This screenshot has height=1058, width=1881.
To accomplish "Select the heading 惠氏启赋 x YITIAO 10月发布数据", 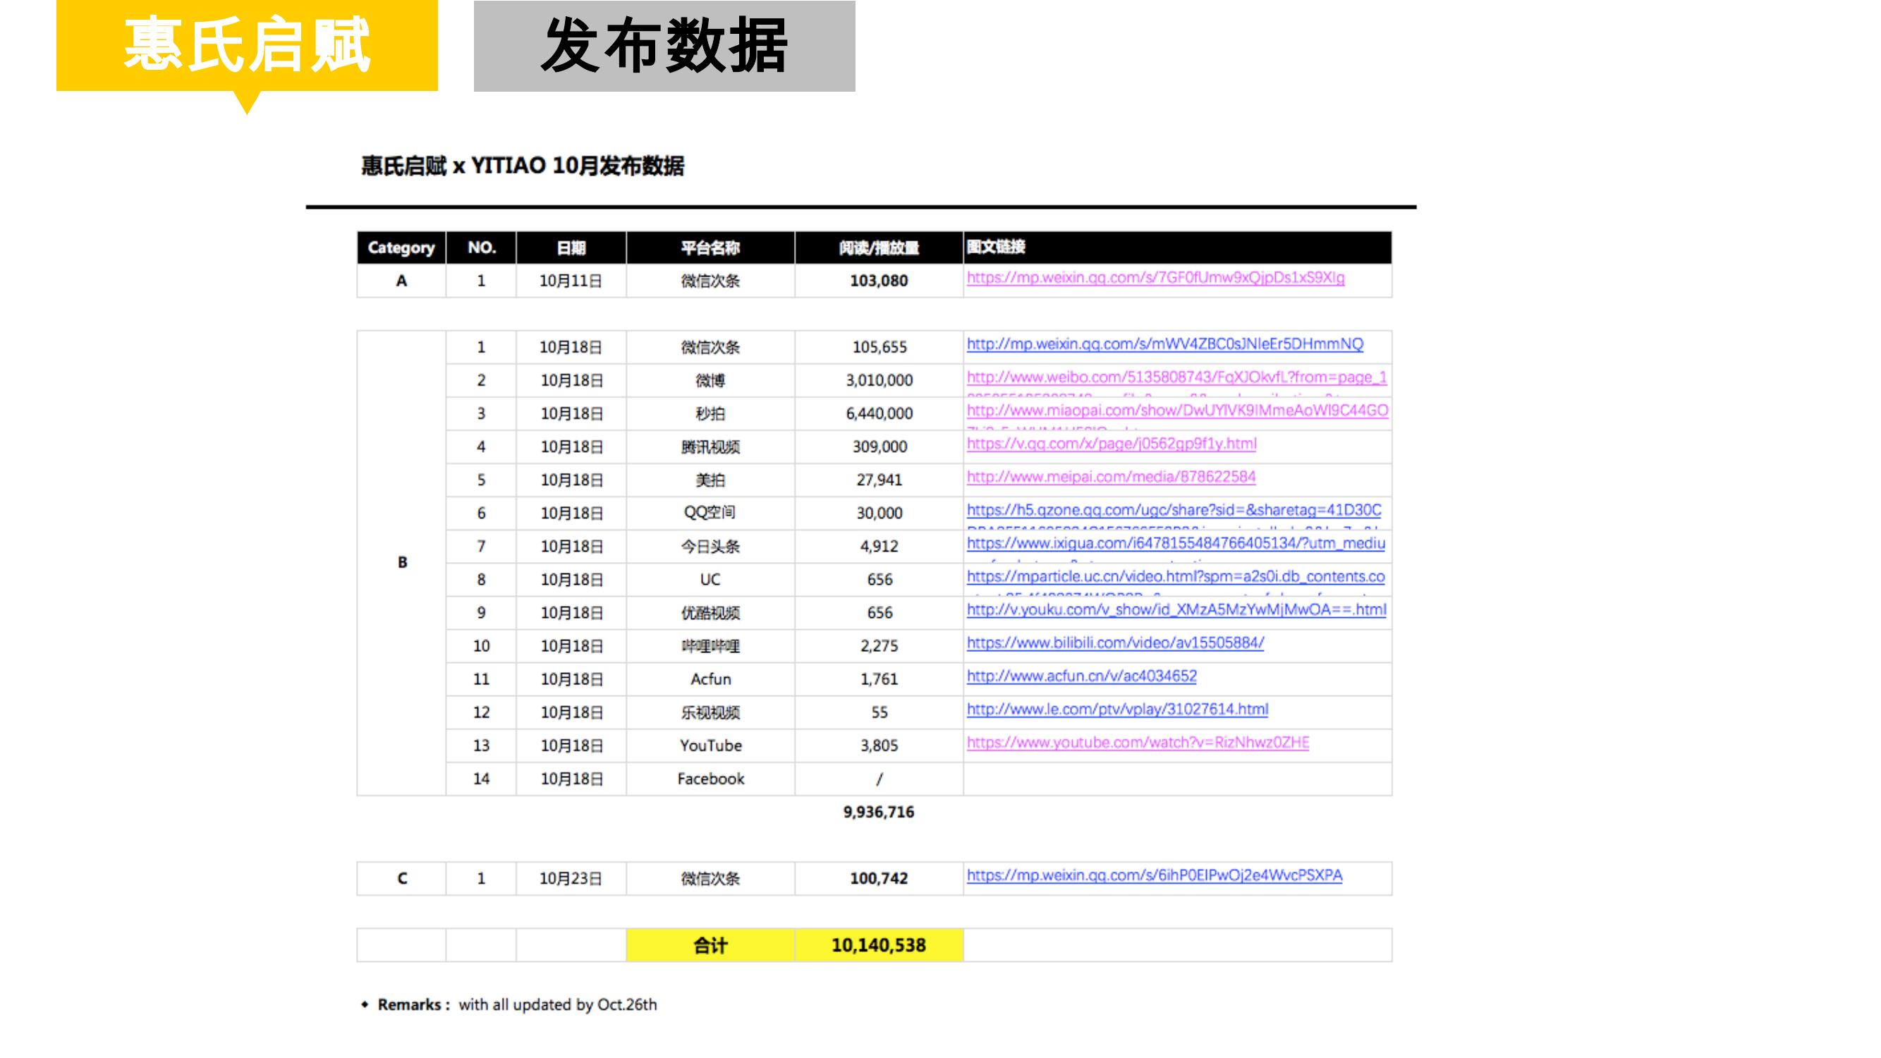I will (x=523, y=166).
